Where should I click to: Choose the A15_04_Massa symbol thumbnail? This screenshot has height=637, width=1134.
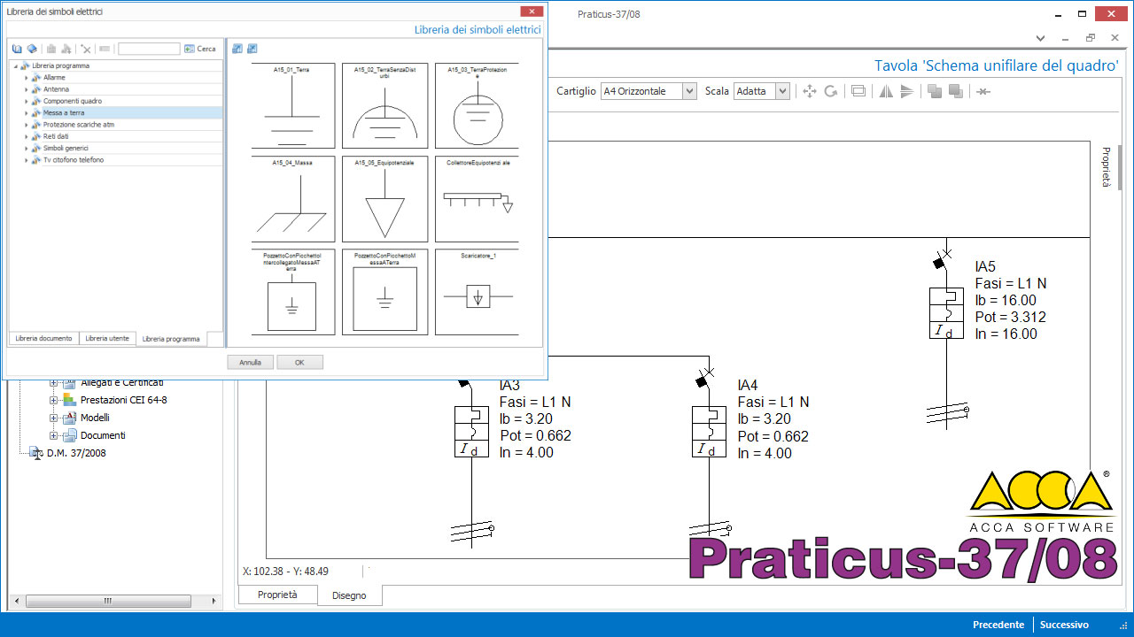point(293,199)
